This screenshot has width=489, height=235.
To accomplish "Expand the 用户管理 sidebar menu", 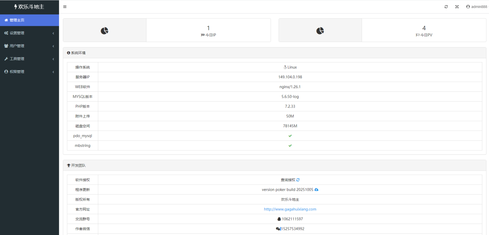I will tap(29, 46).
